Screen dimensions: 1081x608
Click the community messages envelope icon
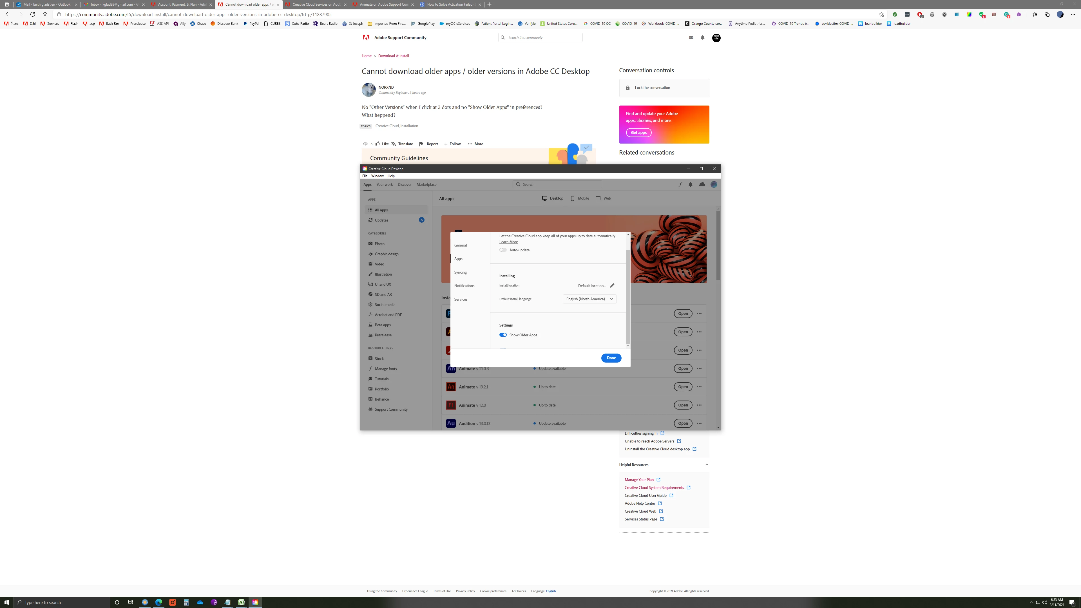[x=691, y=38]
